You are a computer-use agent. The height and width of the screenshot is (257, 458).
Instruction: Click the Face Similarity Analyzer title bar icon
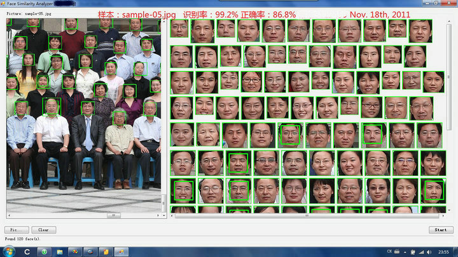3,4
